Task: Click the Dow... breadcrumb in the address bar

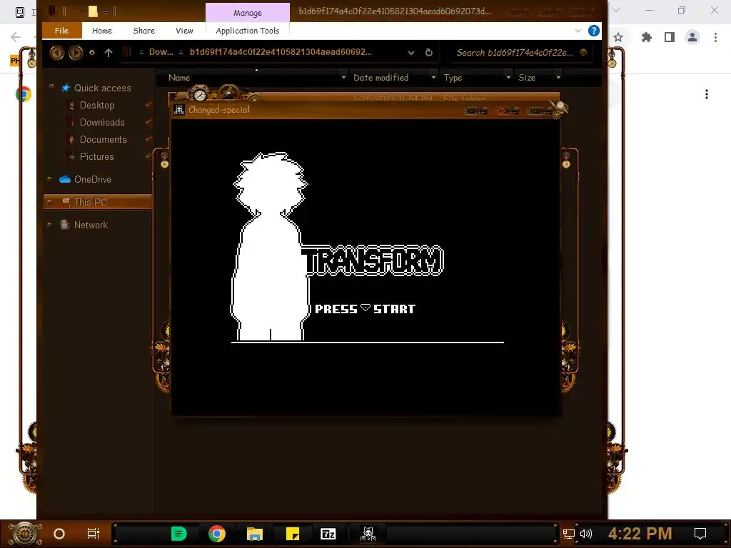Action: click(161, 52)
